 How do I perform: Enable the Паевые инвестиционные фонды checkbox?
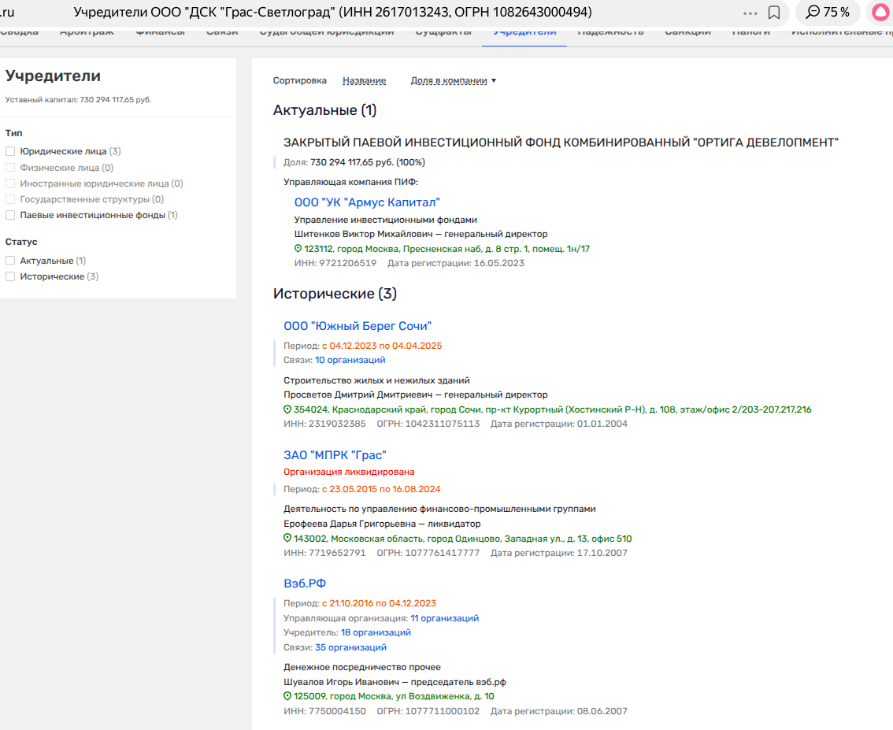[x=10, y=215]
